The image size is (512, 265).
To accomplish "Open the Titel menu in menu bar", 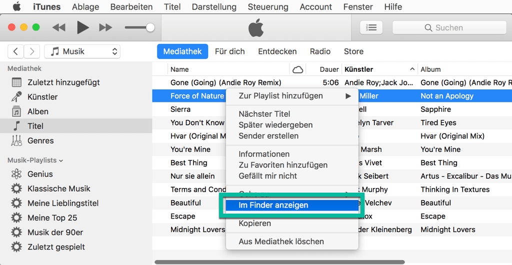I will pos(172,6).
